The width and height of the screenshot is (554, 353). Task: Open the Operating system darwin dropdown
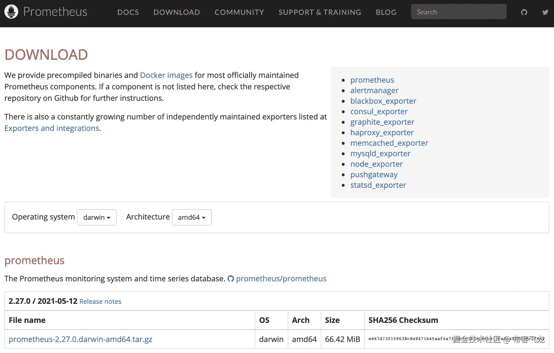(97, 217)
